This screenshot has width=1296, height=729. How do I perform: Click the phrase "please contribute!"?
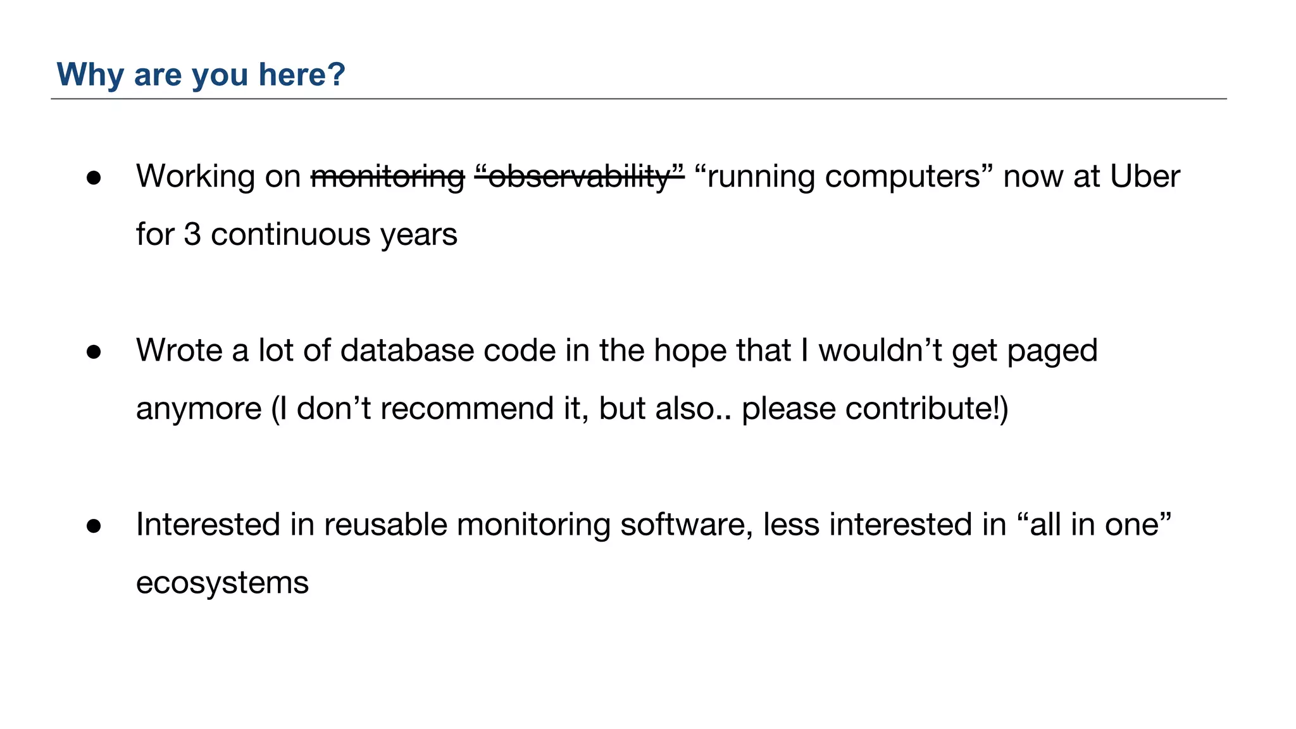(871, 409)
